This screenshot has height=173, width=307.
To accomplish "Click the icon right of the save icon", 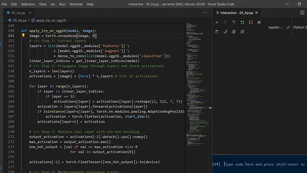I will [x=225, y=32].
